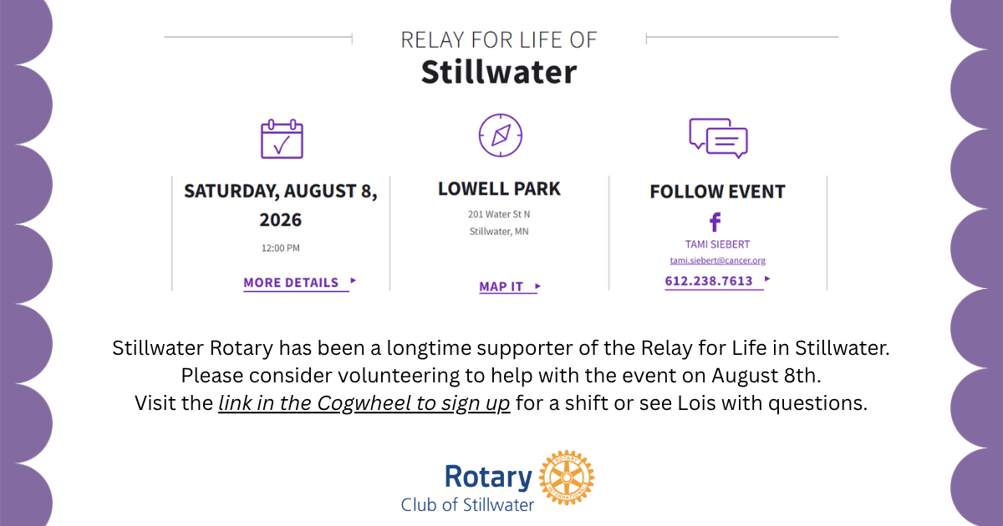Viewport: 1003px width, 526px height.
Task: Click the FOLLOW EVENT heading
Action: pyautogui.click(x=718, y=191)
